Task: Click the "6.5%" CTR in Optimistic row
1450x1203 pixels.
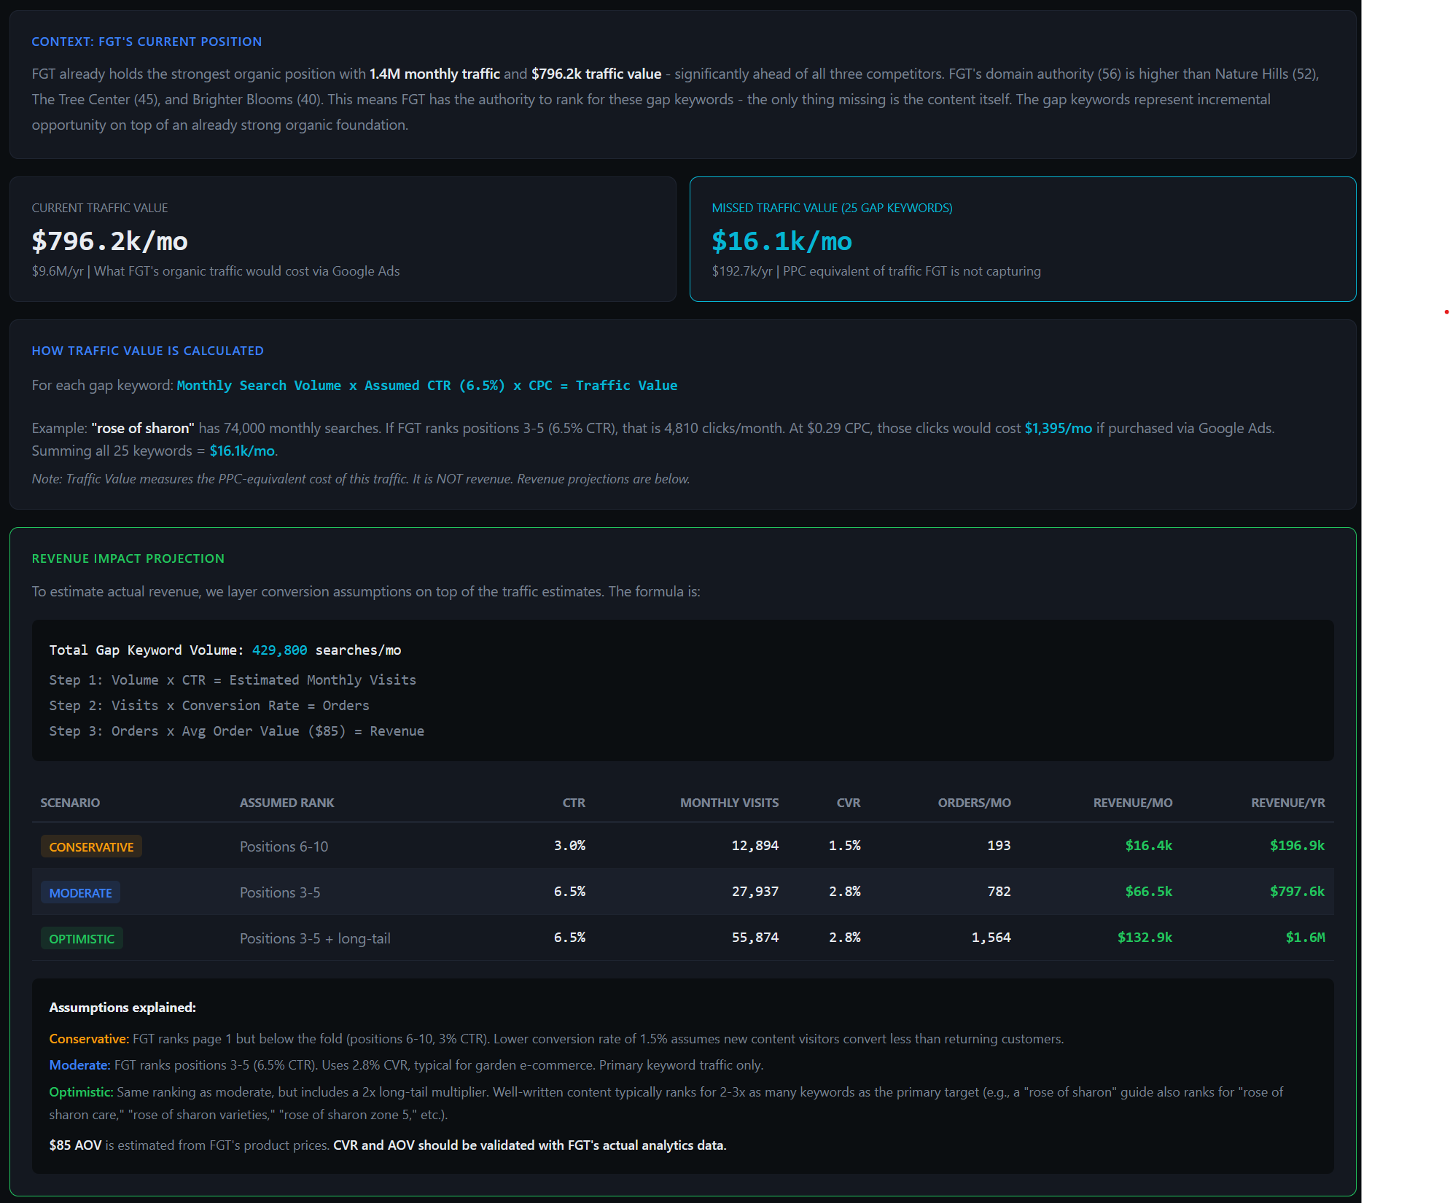Action: click(x=569, y=937)
